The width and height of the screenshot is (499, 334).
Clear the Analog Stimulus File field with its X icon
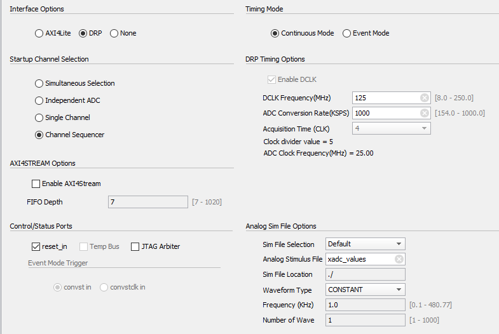point(399,259)
